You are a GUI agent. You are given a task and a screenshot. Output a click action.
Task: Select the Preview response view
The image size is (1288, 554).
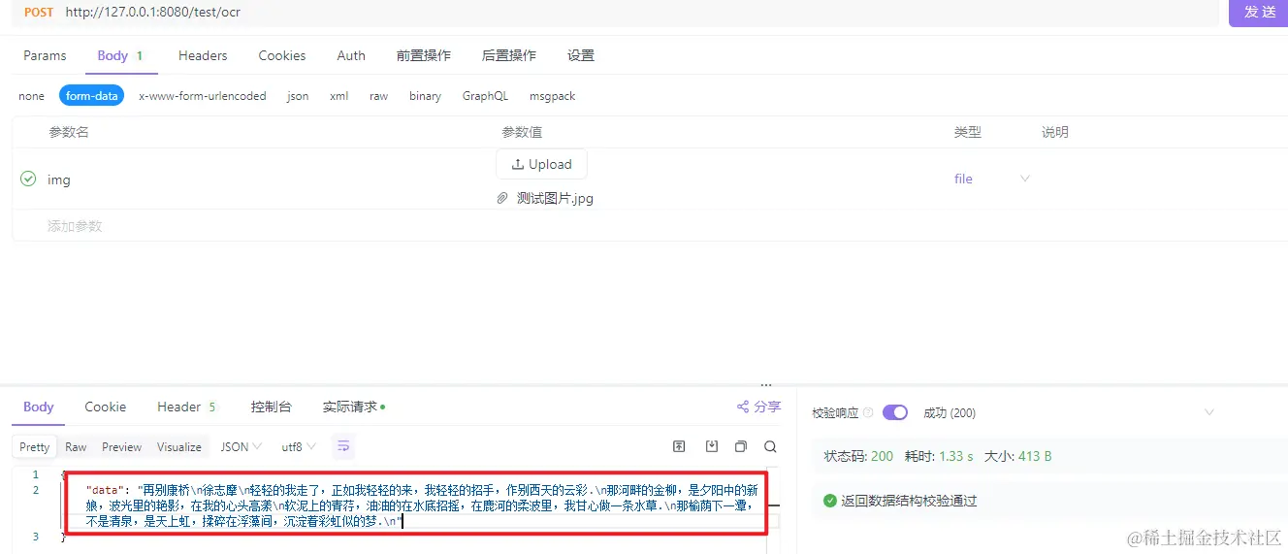coord(122,447)
